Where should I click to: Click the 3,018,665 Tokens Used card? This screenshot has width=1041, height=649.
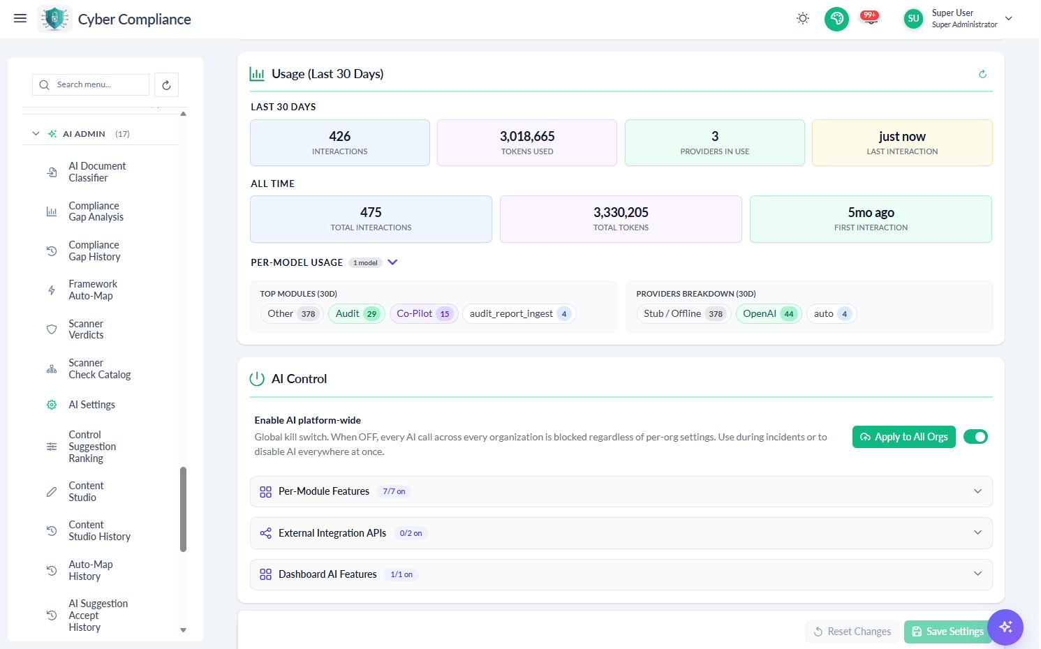point(527,142)
